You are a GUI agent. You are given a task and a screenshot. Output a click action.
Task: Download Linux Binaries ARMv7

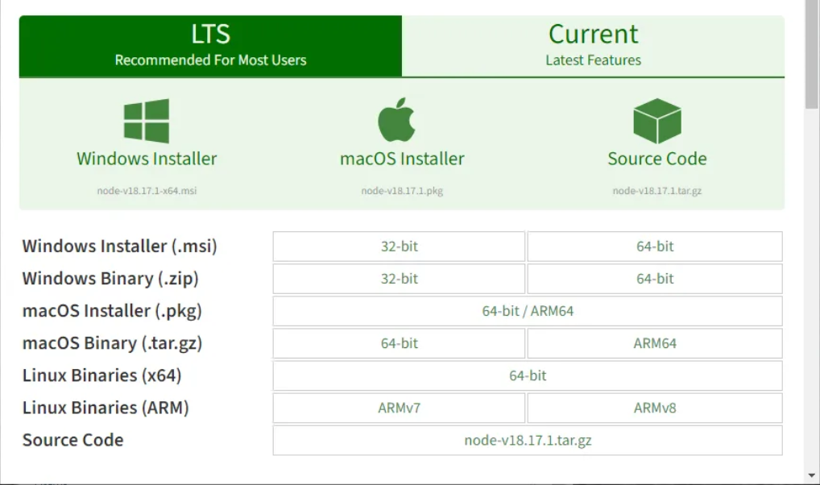coord(399,408)
